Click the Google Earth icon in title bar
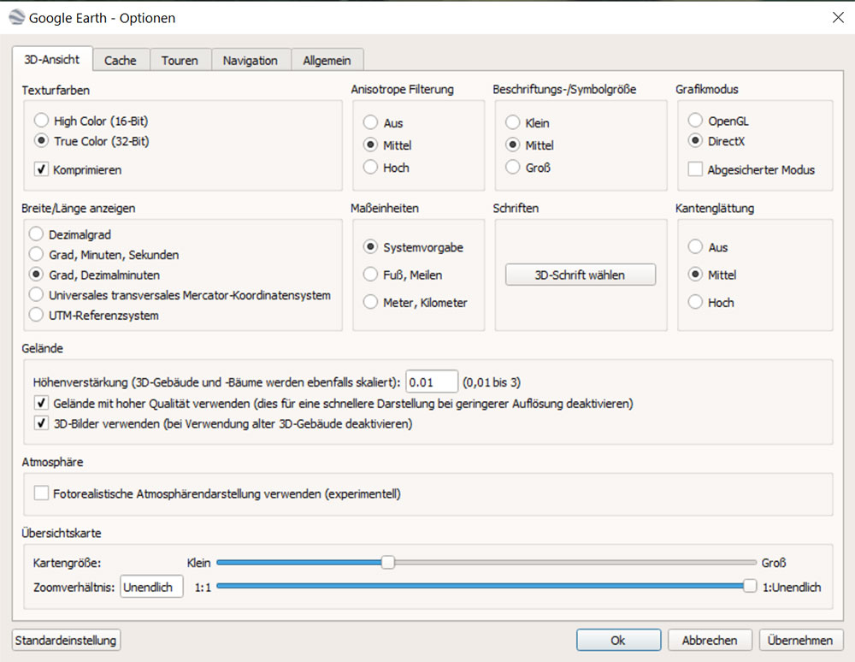Viewport: 855px width, 662px height. click(15, 17)
